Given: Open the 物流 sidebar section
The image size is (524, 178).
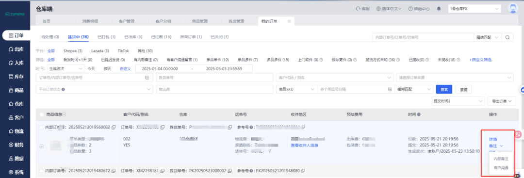Looking at the screenshot, I should coord(16,131).
